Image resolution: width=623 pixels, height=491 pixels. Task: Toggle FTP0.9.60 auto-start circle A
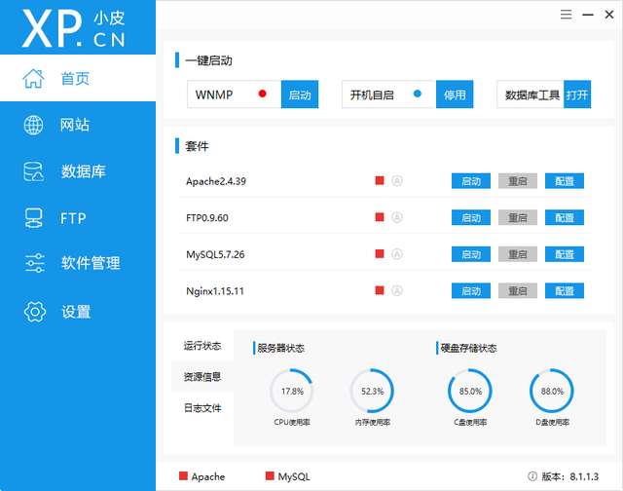coord(397,217)
